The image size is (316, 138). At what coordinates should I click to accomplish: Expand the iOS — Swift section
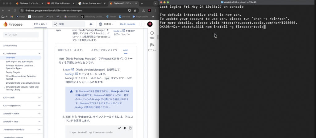[x=39, y=98]
